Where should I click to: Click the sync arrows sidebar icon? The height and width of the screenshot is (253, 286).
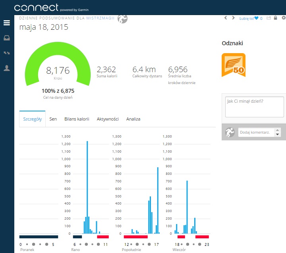point(7,53)
